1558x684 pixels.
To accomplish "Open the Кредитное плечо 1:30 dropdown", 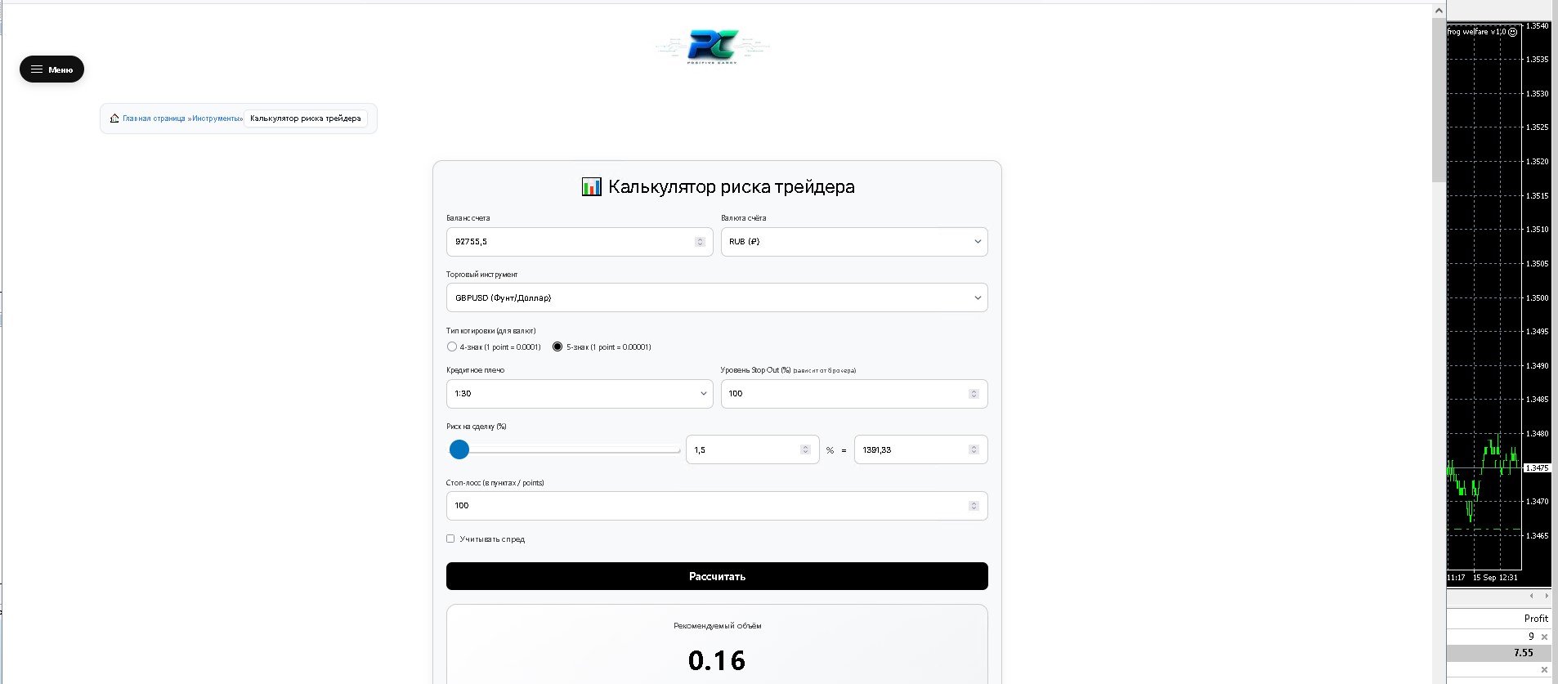I will (x=580, y=394).
